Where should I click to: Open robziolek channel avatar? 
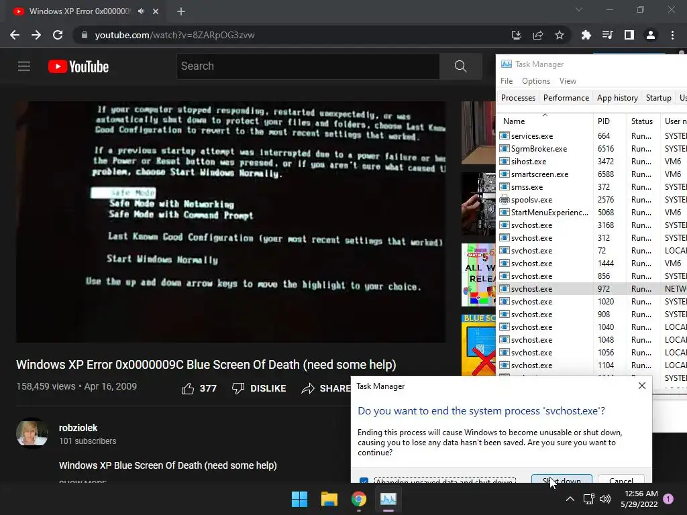click(x=32, y=433)
